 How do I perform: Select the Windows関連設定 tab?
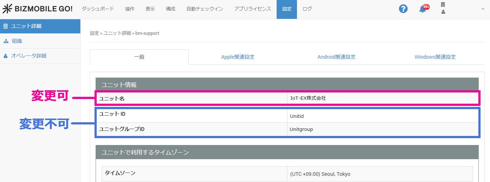coord(435,57)
